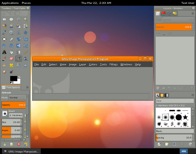Reset colors to default black and white
The height and width of the screenshot is (154, 196).
tap(11, 83)
